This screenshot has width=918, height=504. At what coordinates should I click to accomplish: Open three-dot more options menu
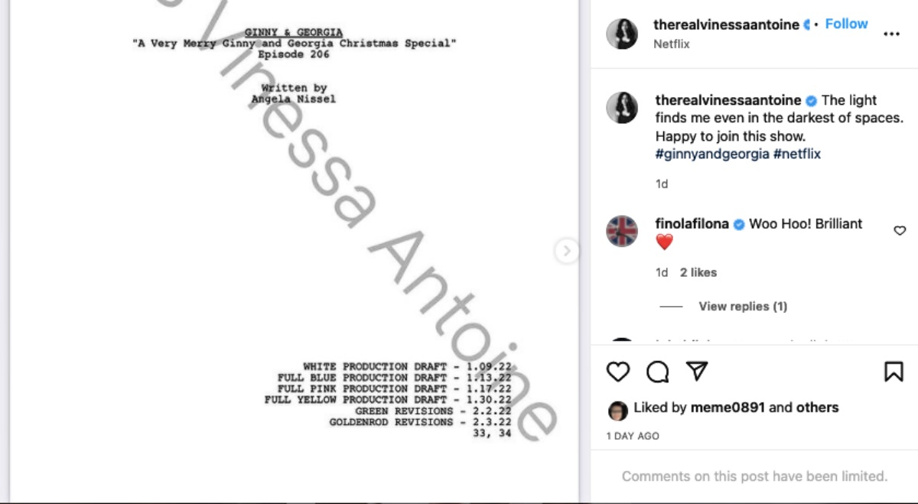pyautogui.click(x=891, y=34)
